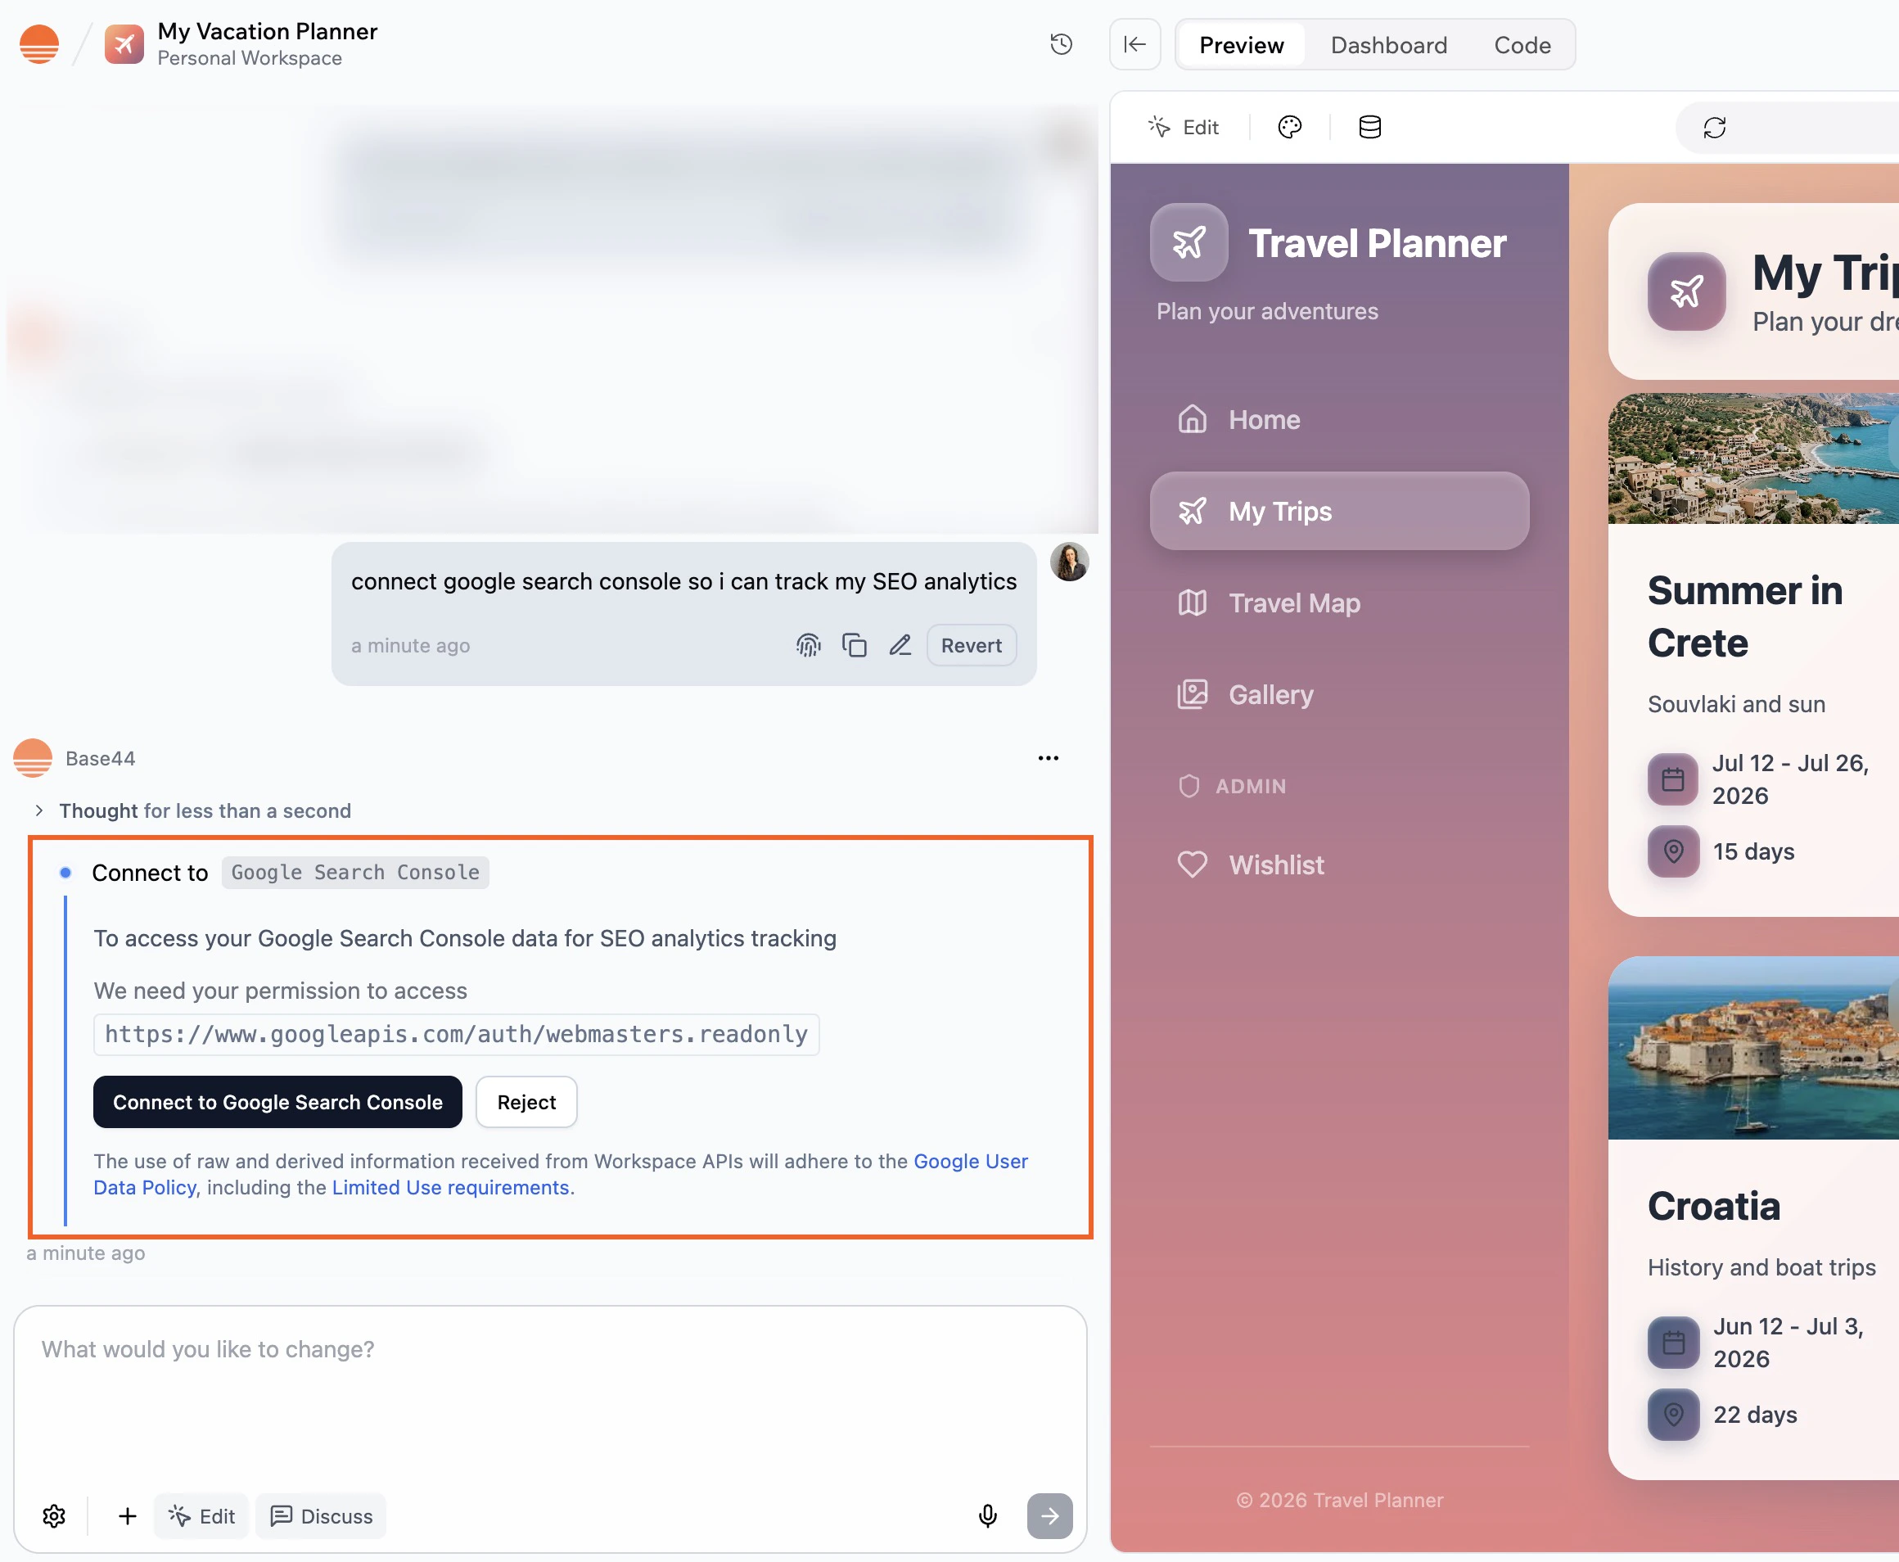Select Travel Map in the app sidebar

(1293, 603)
